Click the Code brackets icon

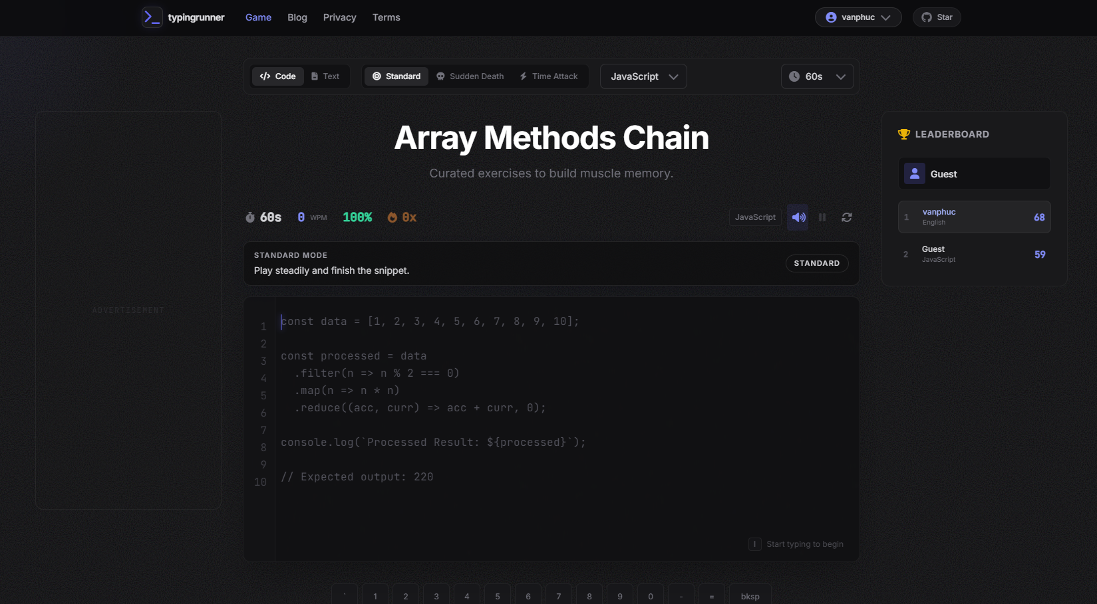click(265, 76)
